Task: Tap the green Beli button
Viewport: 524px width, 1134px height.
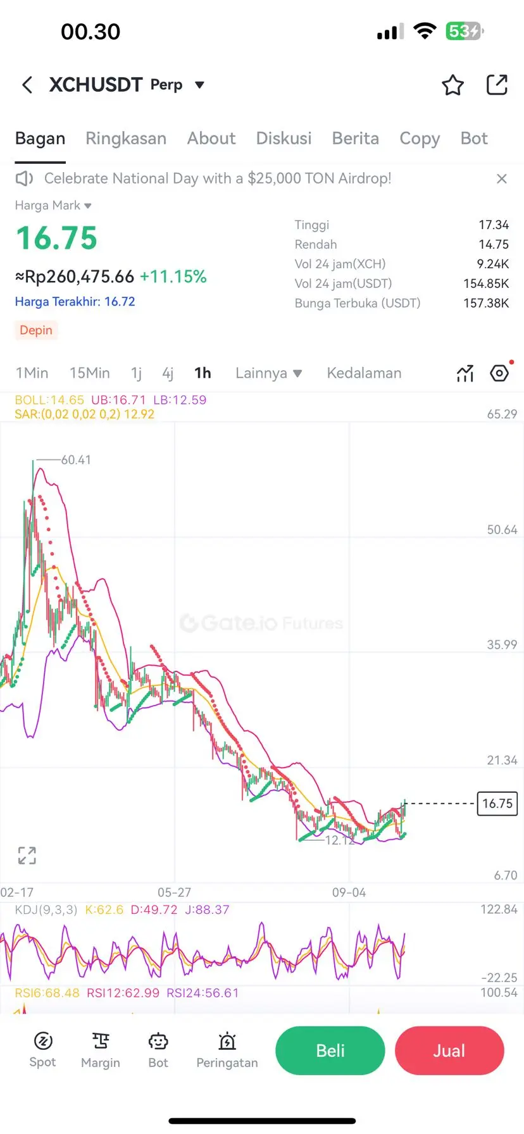Action: (x=330, y=1050)
